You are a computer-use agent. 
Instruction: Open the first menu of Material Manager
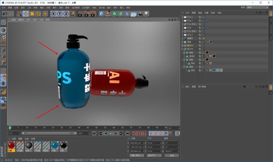(14, 139)
